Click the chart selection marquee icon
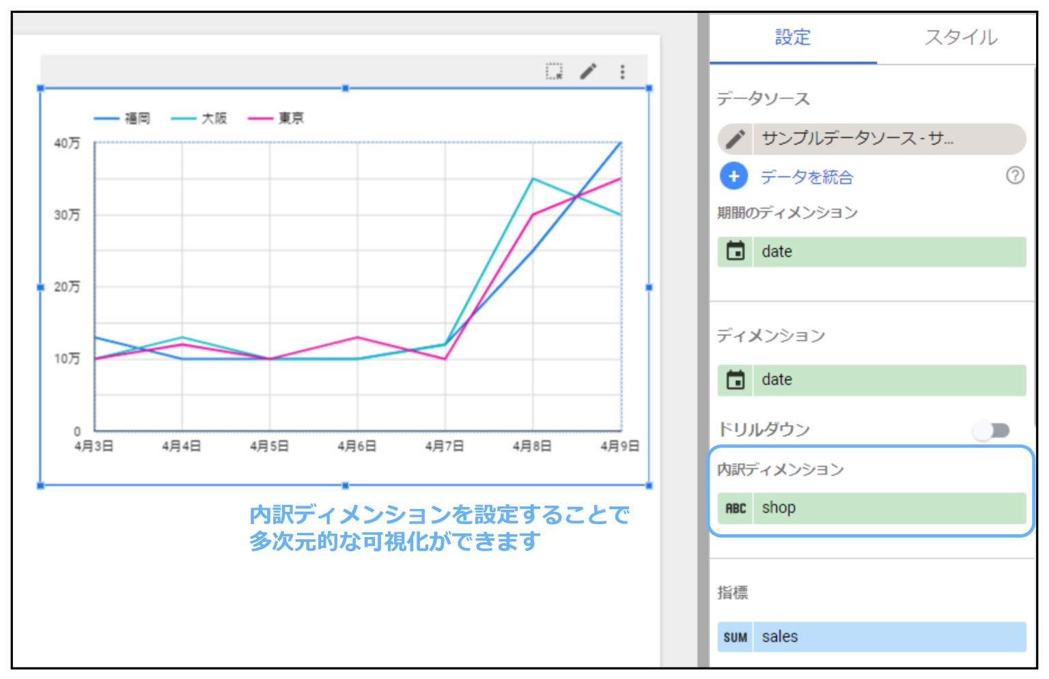The height and width of the screenshot is (679, 1049). pos(554,72)
